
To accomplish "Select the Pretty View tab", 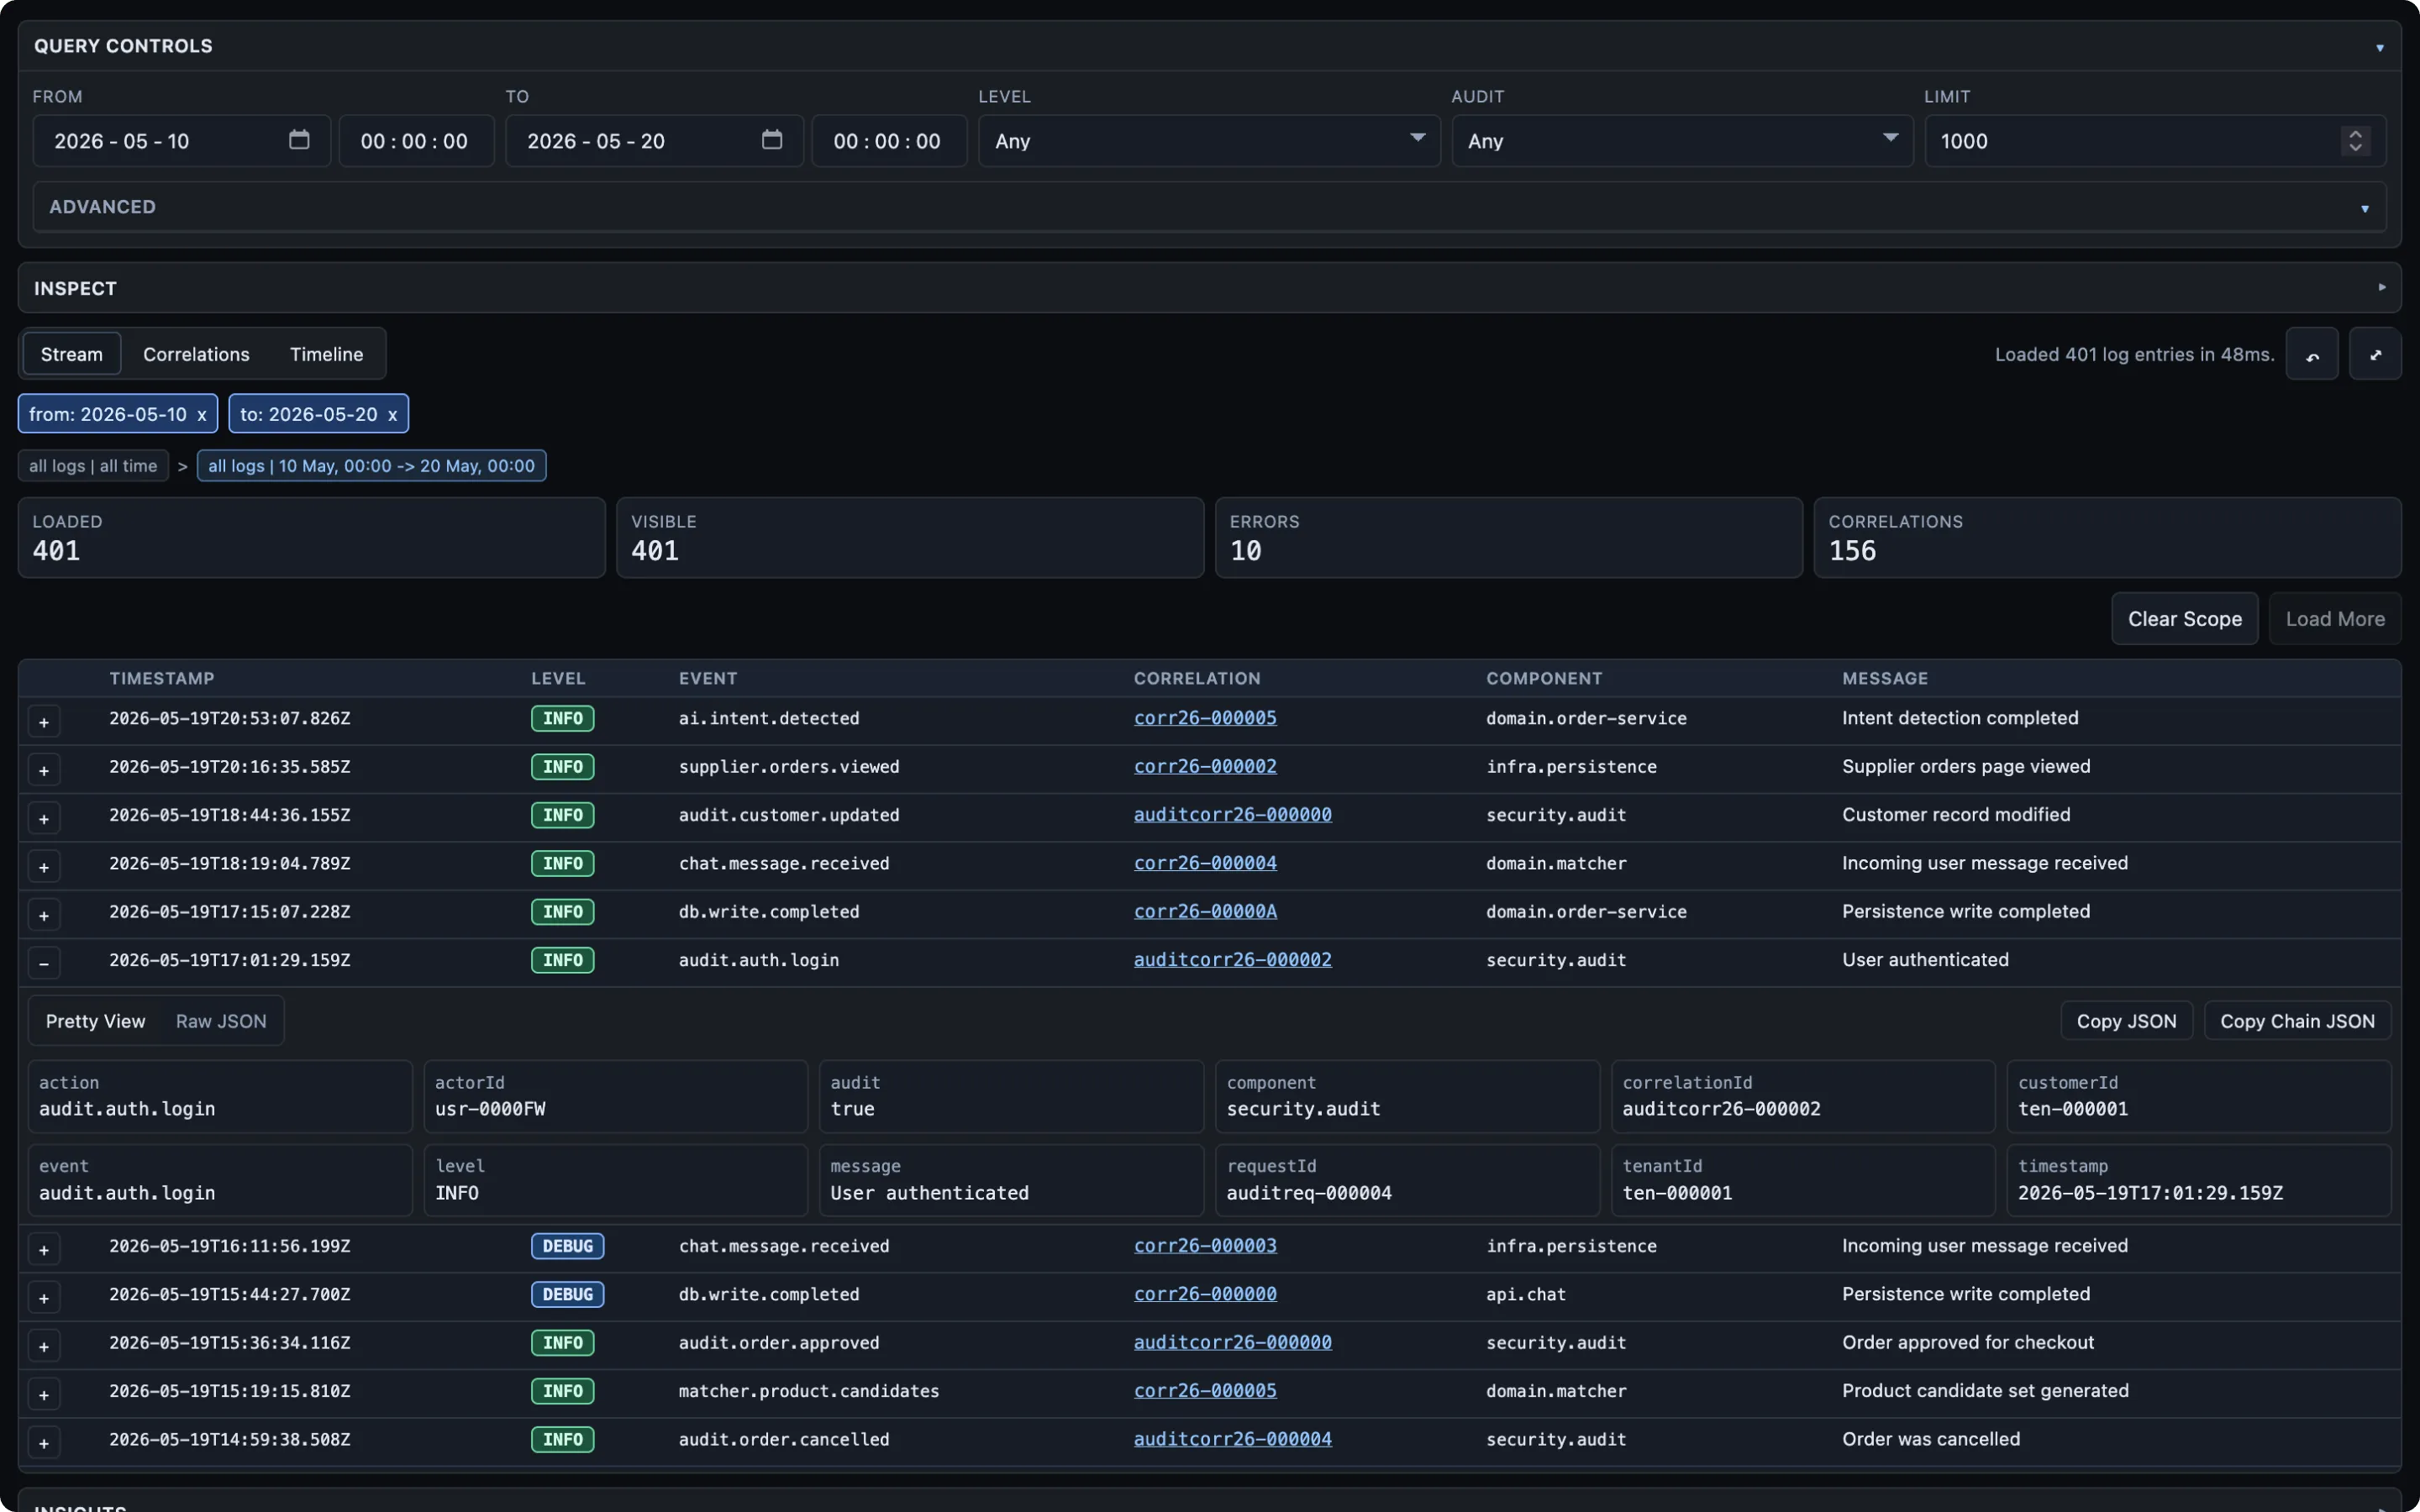I will [95, 1021].
